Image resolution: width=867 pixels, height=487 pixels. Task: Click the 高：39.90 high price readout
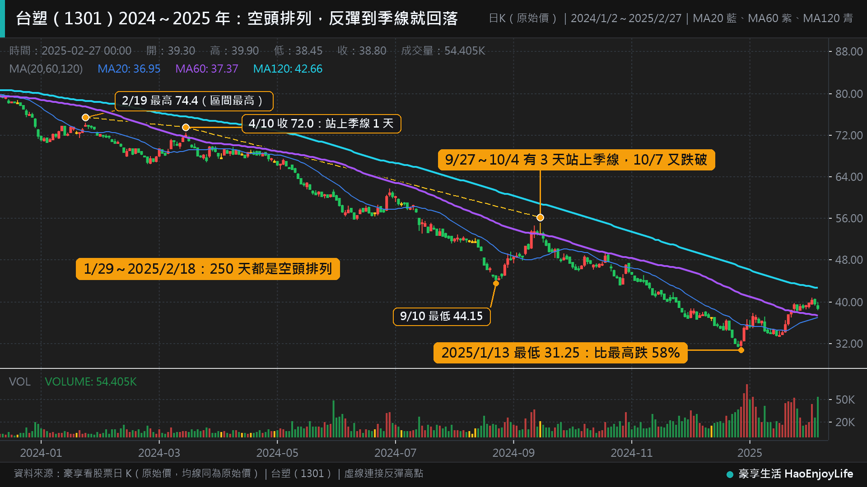click(234, 51)
